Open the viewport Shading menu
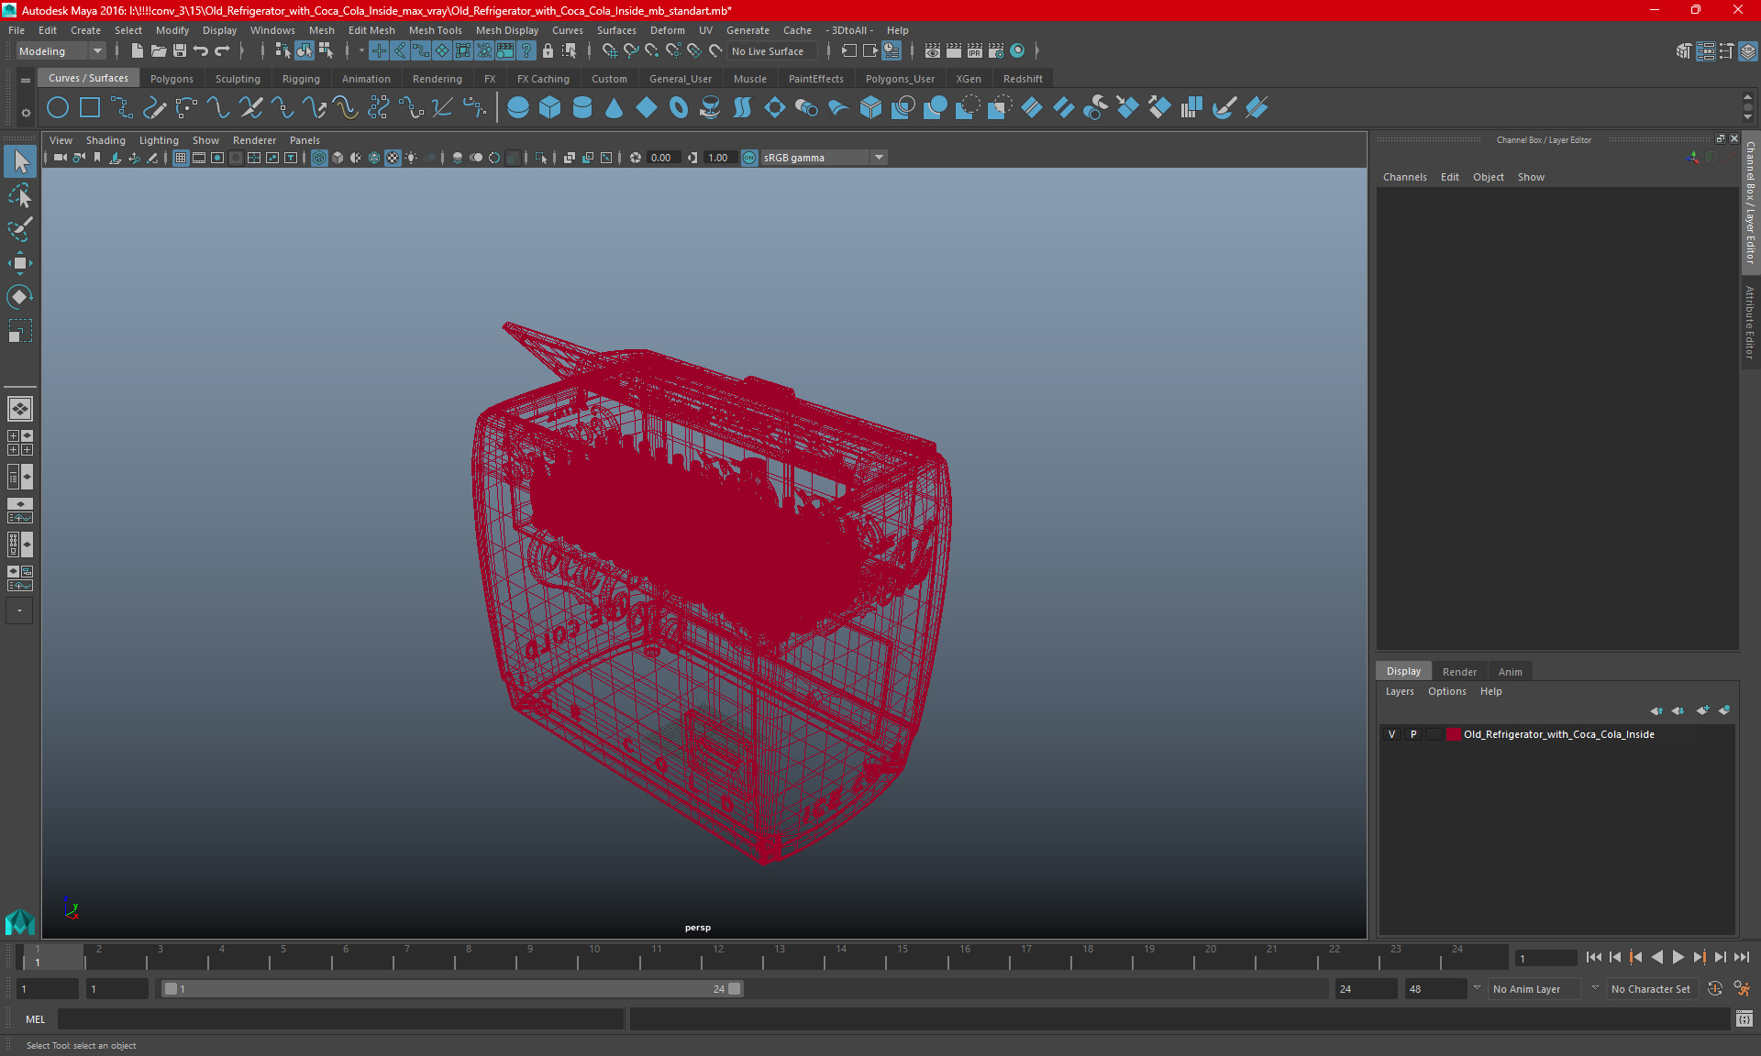Image resolution: width=1761 pixels, height=1056 pixels. 105,140
